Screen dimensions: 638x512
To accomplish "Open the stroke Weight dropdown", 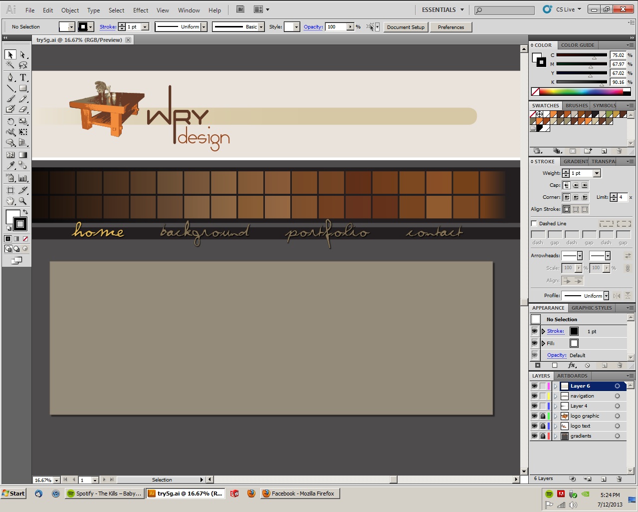I will tap(597, 173).
